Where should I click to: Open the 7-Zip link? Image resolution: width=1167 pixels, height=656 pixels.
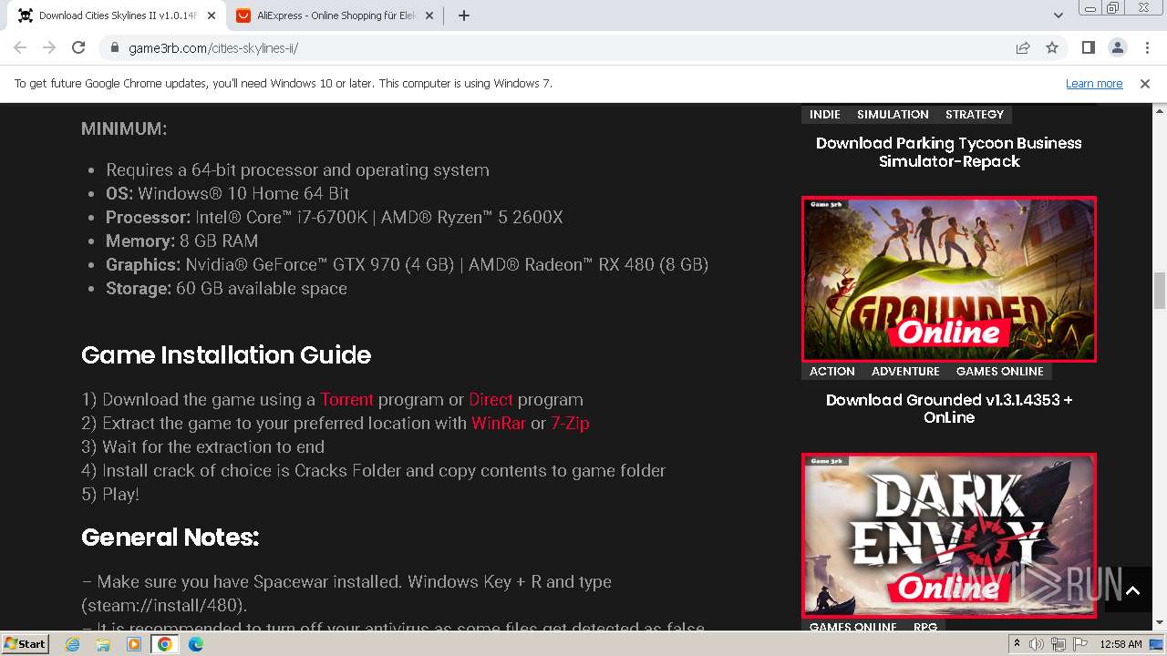point(570,423)
